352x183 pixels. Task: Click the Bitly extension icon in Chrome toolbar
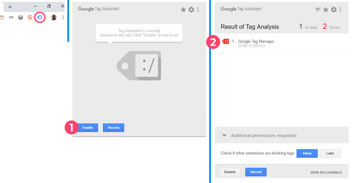tap(30, 17)
